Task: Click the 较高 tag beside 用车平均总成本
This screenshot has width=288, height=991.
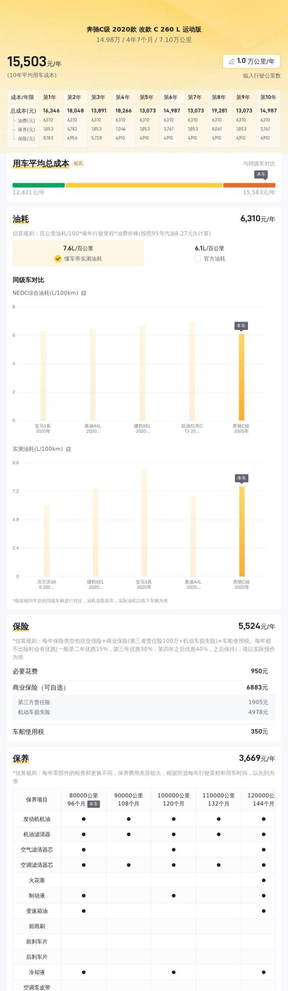Action: click(78, 164)
